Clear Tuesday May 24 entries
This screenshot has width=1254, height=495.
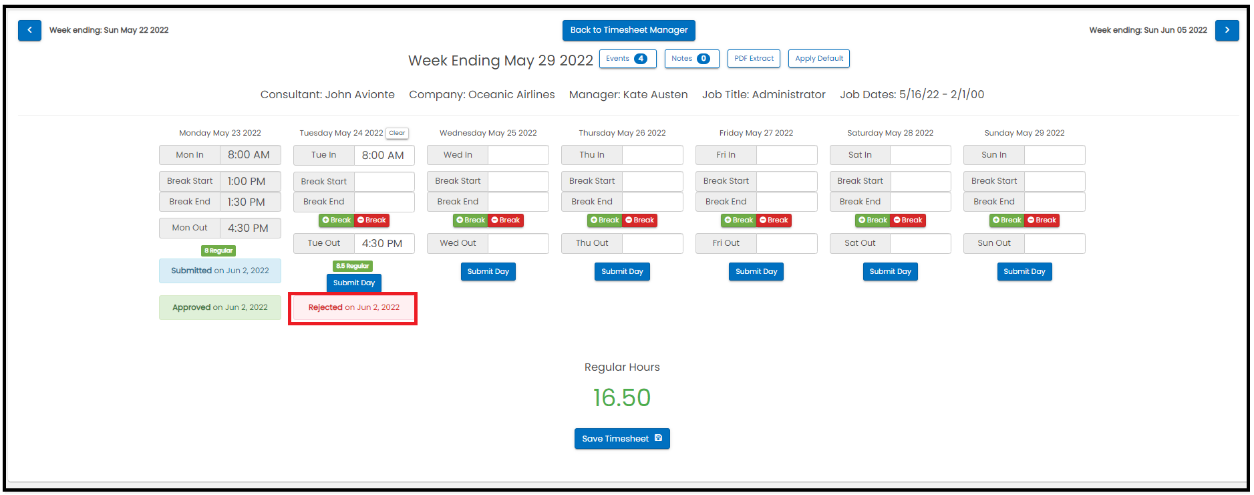(397, 133)
